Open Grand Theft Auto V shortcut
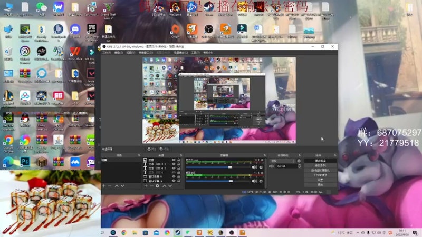This screenshot has height=237, width=422. [108, 10]
